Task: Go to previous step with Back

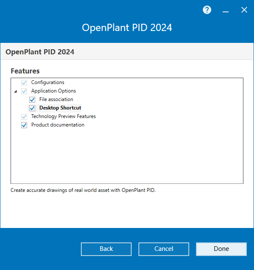Action: point(106,249)
